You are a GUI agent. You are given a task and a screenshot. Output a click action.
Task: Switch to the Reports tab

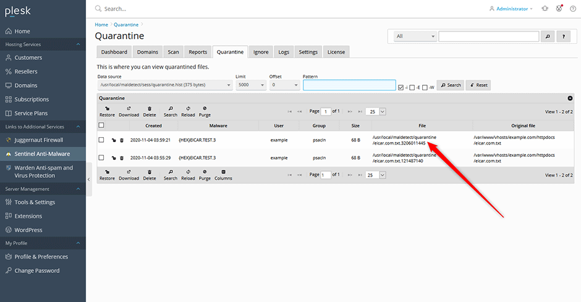point(198,52)
